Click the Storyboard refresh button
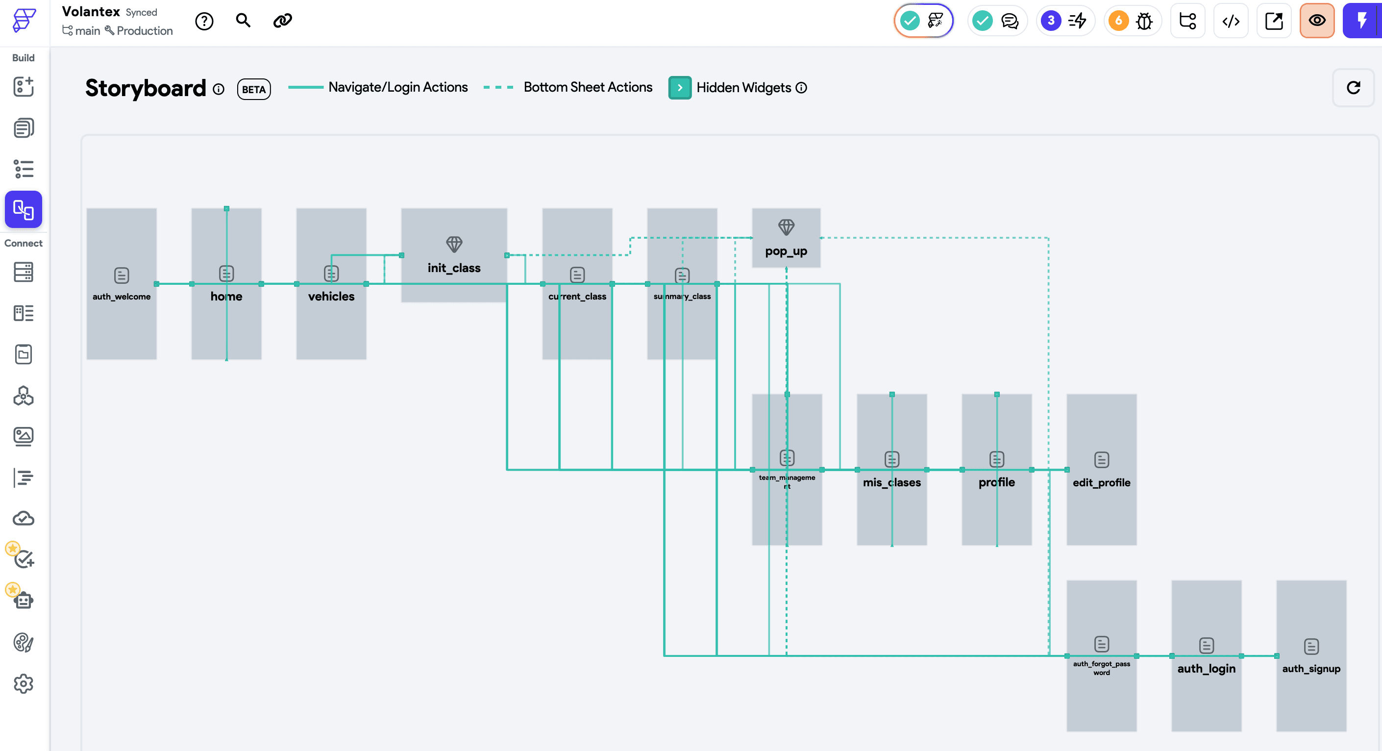 [x=1353, y=87]
